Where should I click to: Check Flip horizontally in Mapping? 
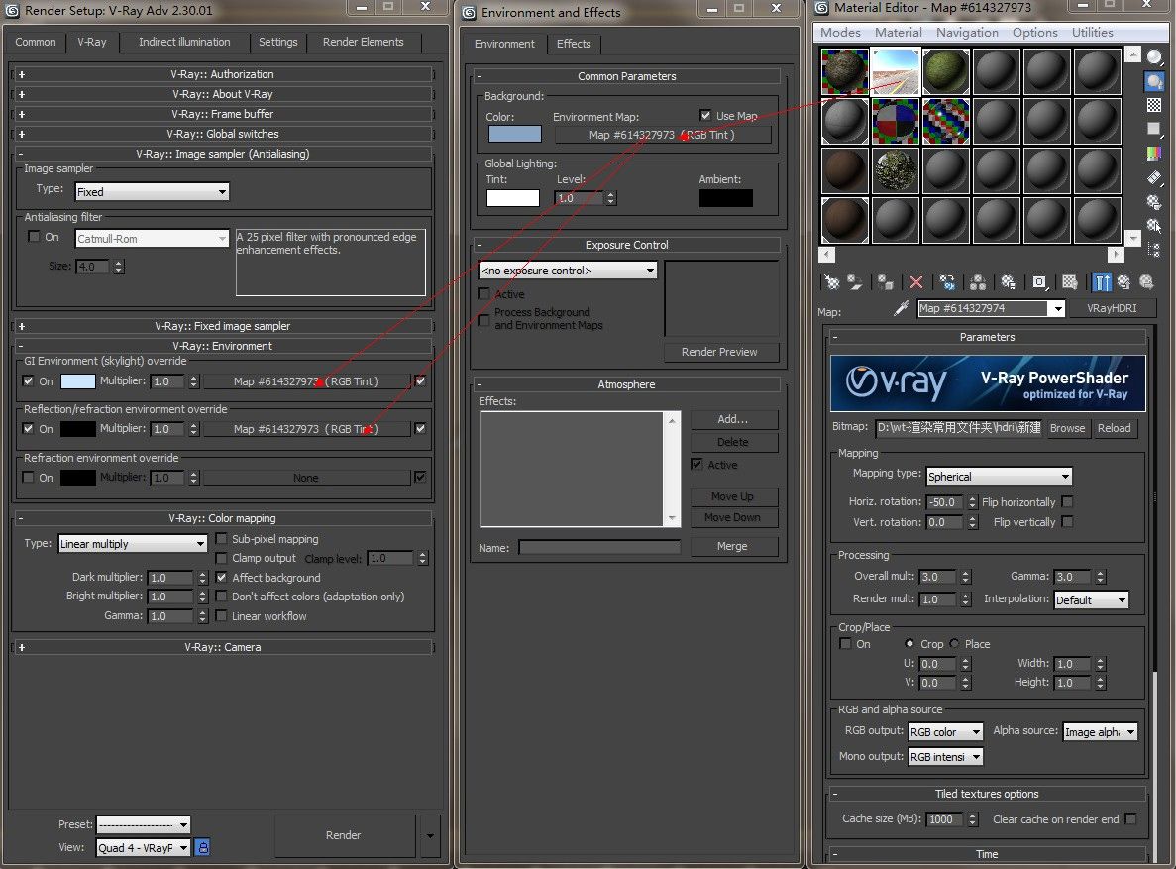pos(1067,501)
